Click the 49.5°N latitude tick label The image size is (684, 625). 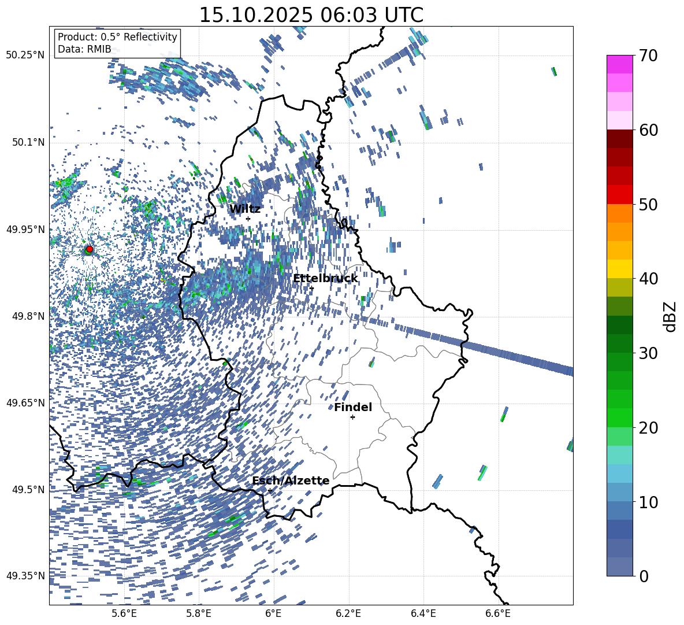(x=28, y=490)
